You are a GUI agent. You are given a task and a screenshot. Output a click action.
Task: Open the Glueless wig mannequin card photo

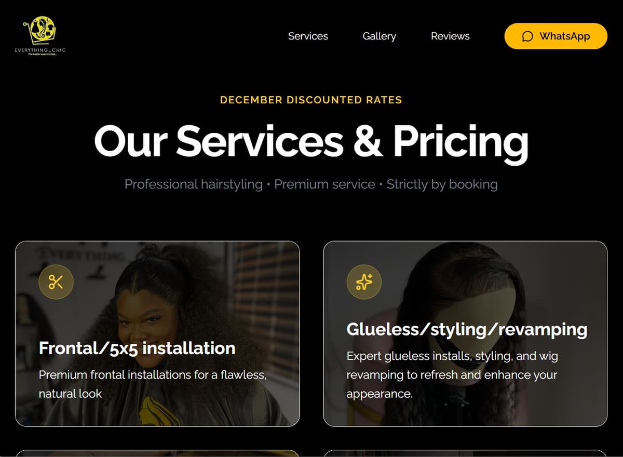465,333
